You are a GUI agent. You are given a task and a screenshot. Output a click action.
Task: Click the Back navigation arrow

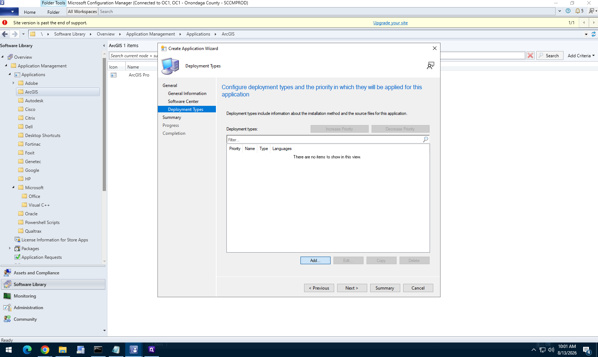5,34
